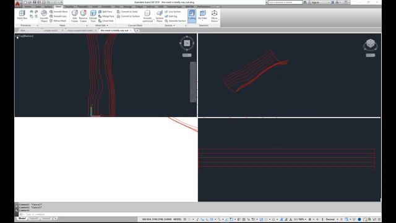The width and height of the screenshot is (396, 223).
Task: Toggle the Culling button
Action: pyautogui.click(x=192, y=16)
